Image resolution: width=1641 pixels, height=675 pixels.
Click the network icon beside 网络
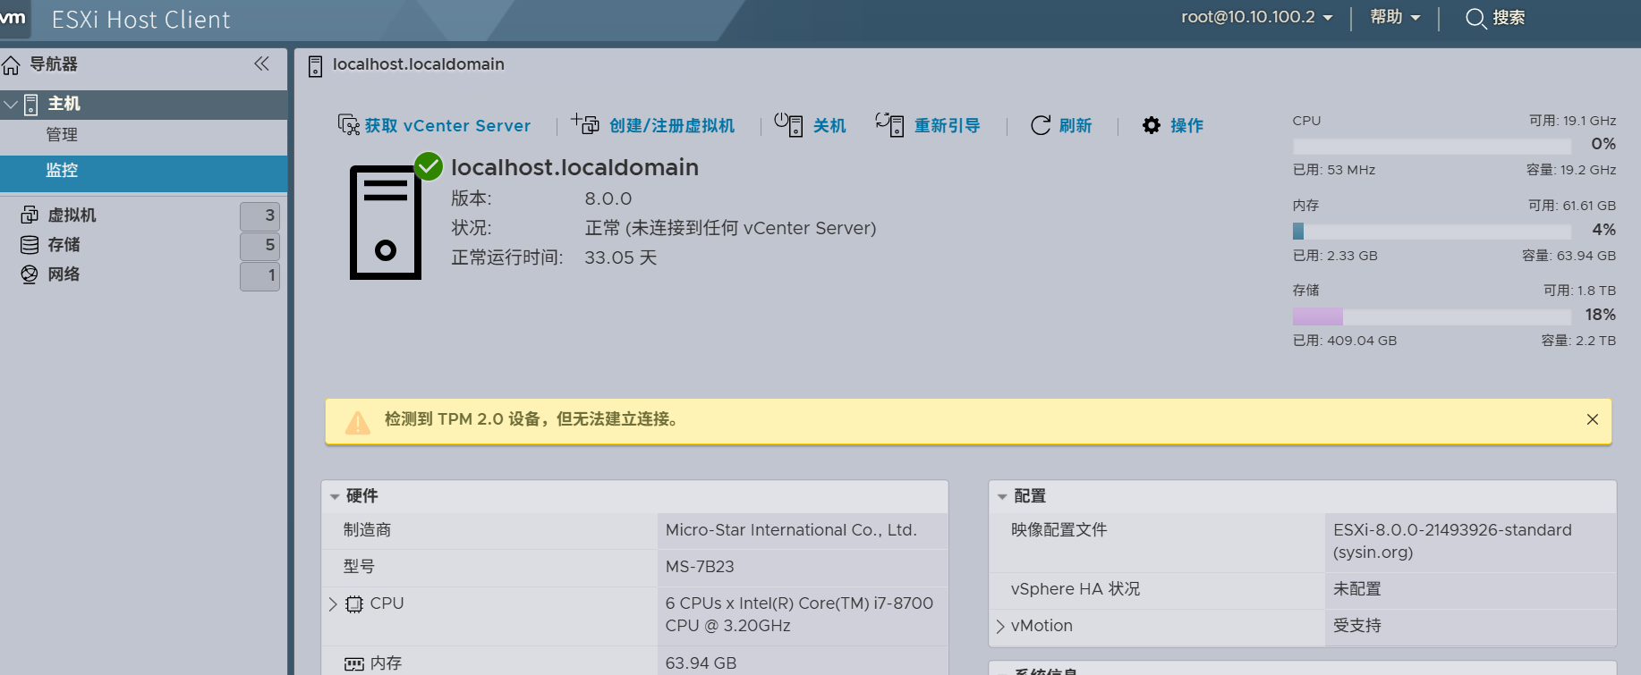pyautogui.click(x=30, y=274)
